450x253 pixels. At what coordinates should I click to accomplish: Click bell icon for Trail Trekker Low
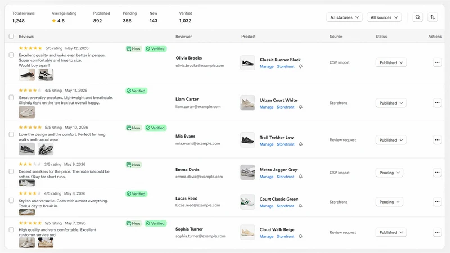pos(300,144)
